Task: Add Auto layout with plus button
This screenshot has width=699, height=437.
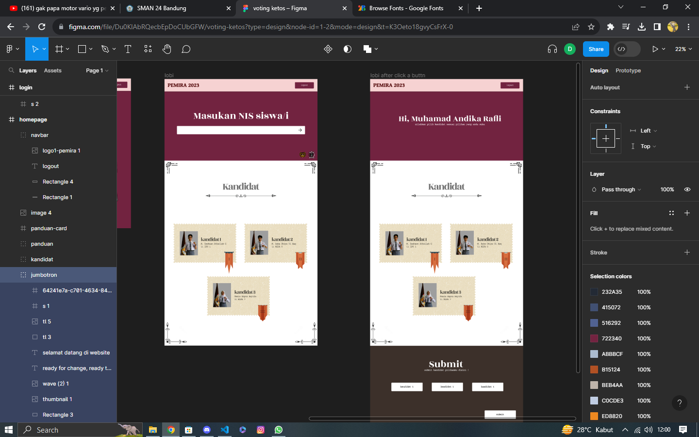Action: click(687, 87)
